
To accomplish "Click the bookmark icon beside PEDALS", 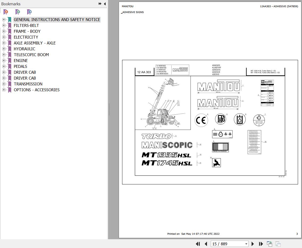I will click(9, 67).
